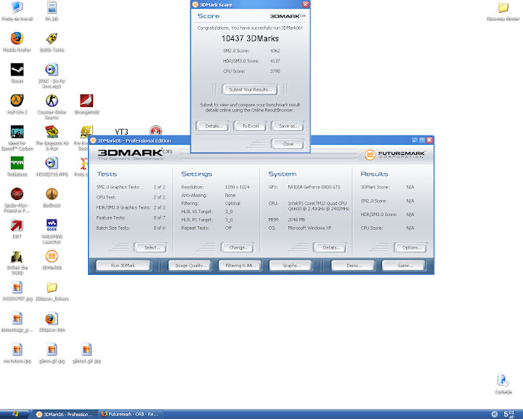Open the Steam desktop shortcut
The width and height of the screenshot is (523, 419).
click(x=17, y=73)
